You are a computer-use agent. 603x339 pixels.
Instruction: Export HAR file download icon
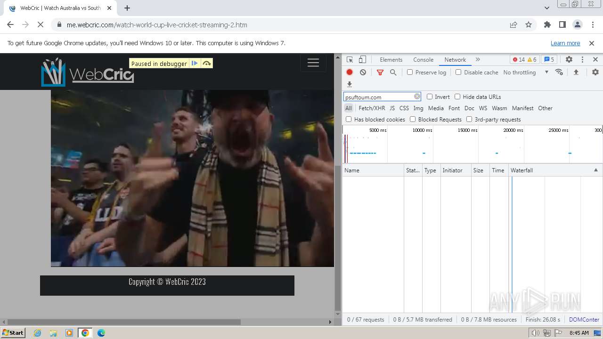[350, 84]
